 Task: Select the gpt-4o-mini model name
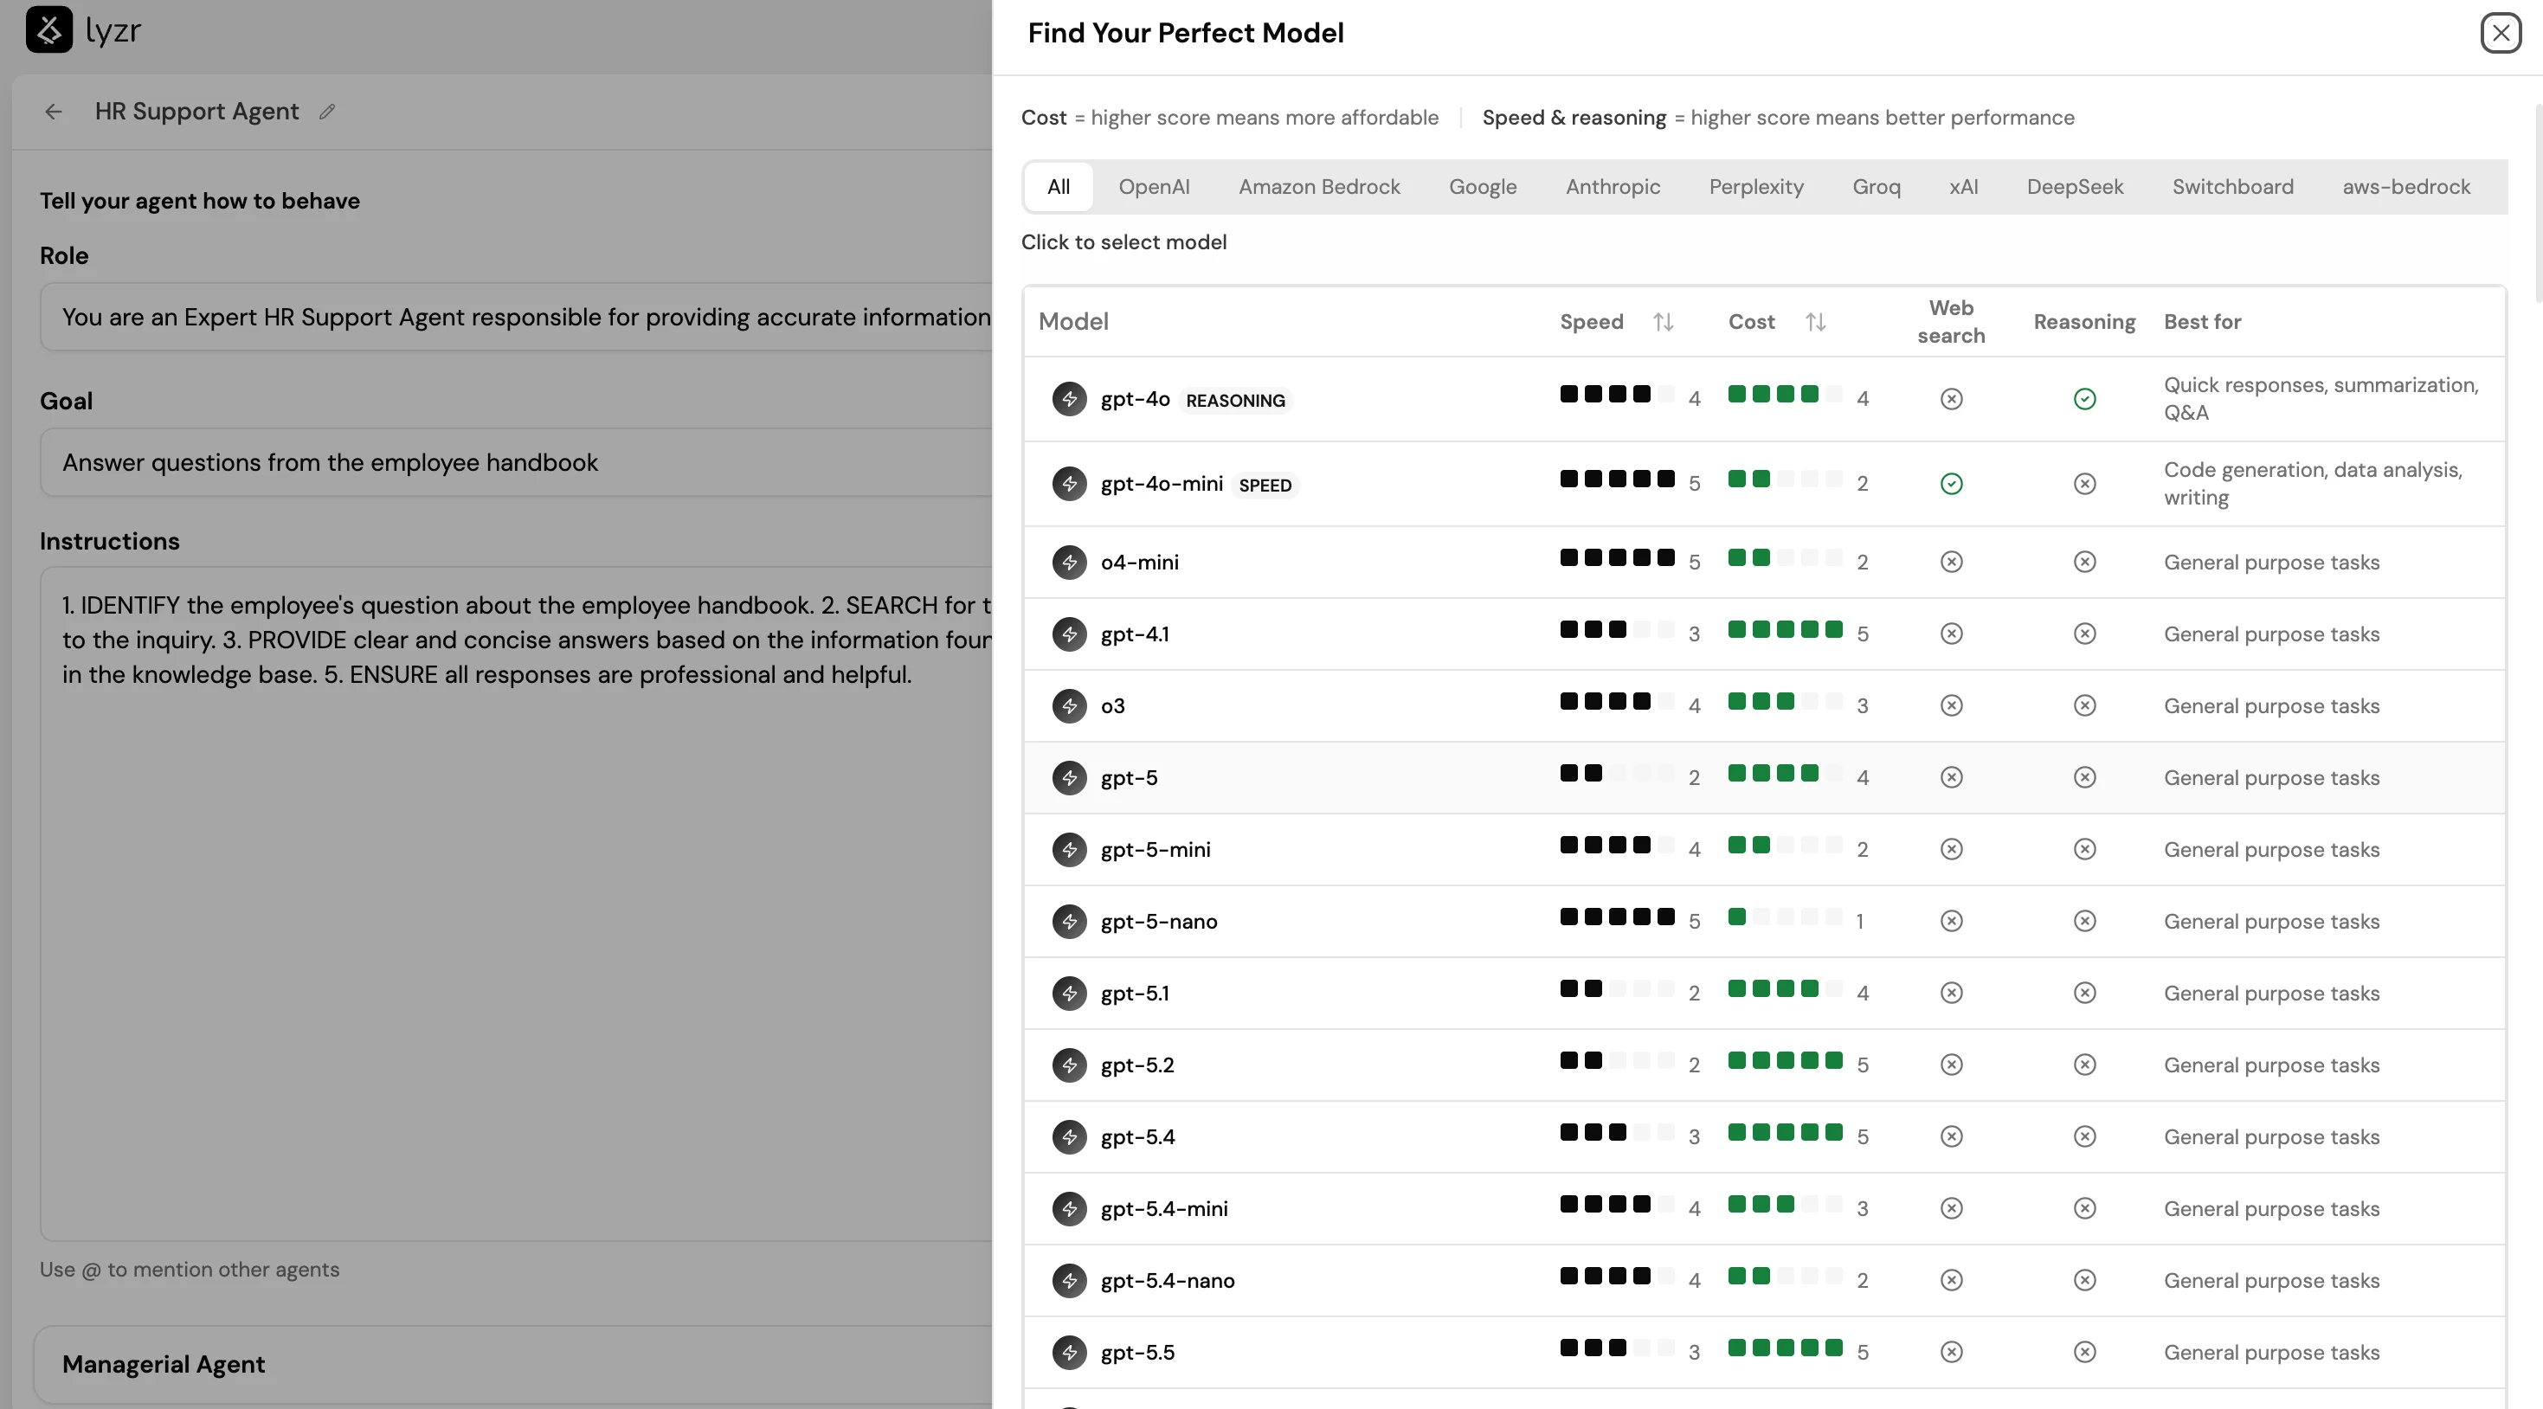1162,484
